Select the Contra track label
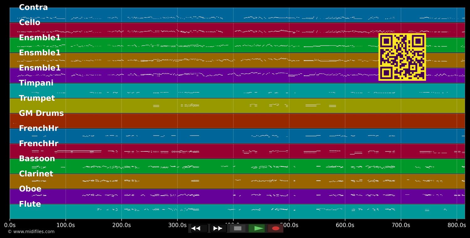The width and height of the screenshot is (470, 238). [x=33, y=8]
